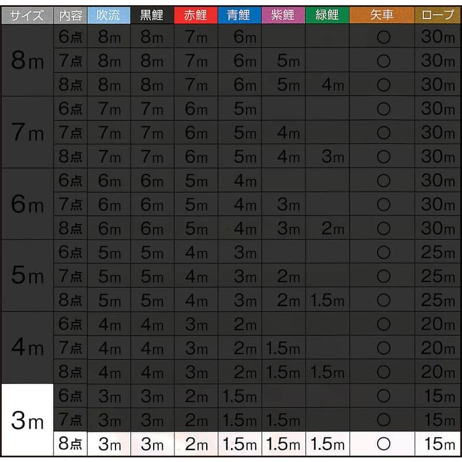Click 黒鯉 7m in the 7m-size 6点 row

pyautogui.click(x=152, y=109)
